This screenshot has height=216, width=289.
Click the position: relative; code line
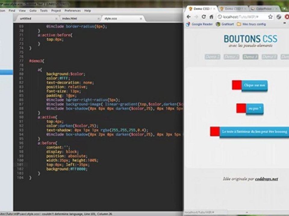coord(67,87)
